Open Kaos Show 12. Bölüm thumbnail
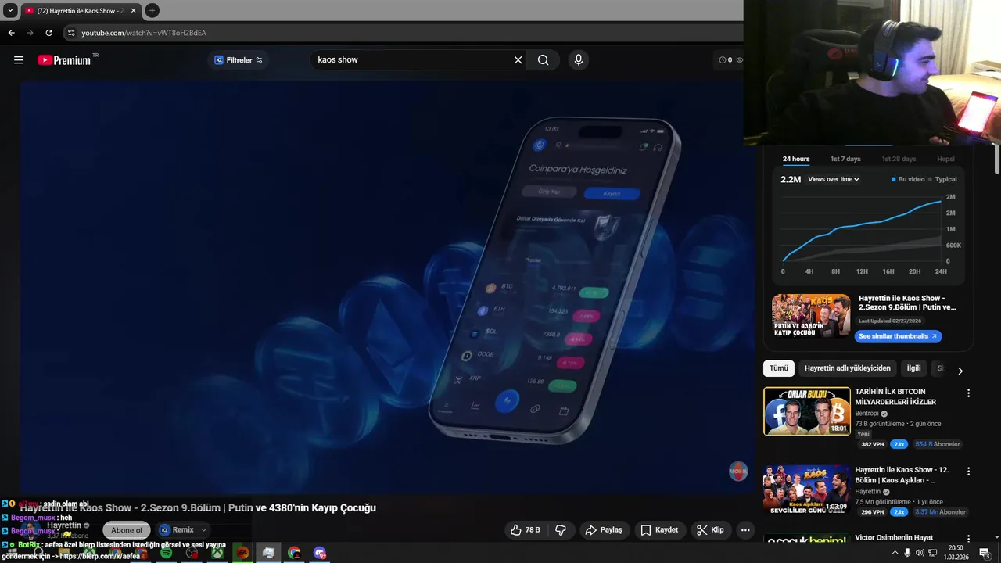This screenshot has width=1001, height=563. [x=807, y=489]
